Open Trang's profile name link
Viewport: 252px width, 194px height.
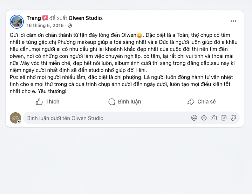click(x=34, y=18)
